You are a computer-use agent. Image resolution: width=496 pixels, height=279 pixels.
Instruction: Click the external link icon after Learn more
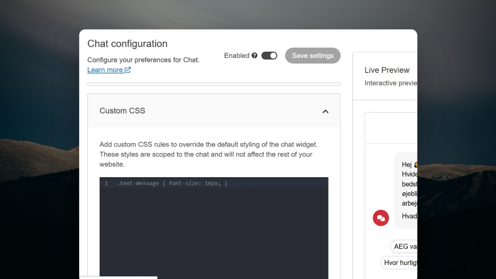pos(128,70)
